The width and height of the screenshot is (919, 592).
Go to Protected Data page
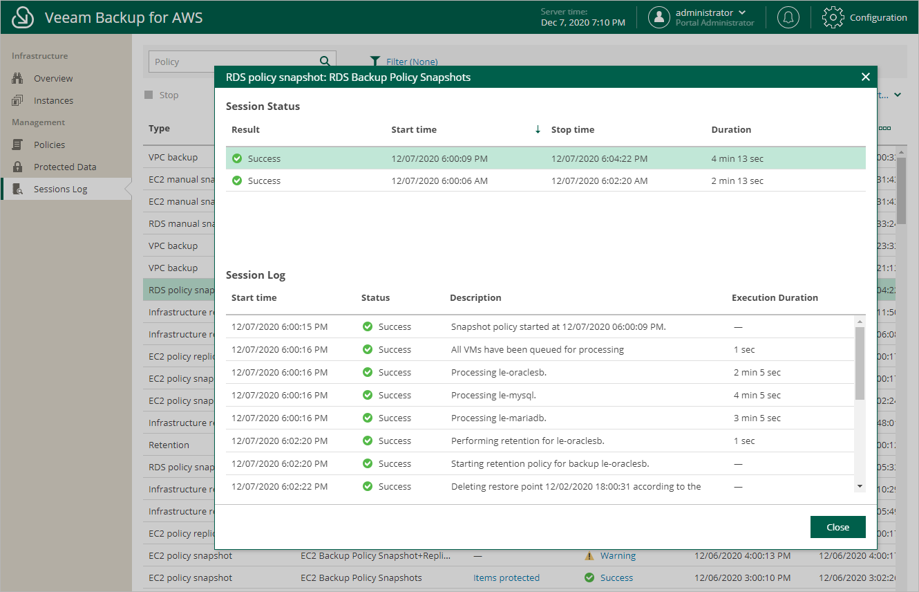pos(65,167)
